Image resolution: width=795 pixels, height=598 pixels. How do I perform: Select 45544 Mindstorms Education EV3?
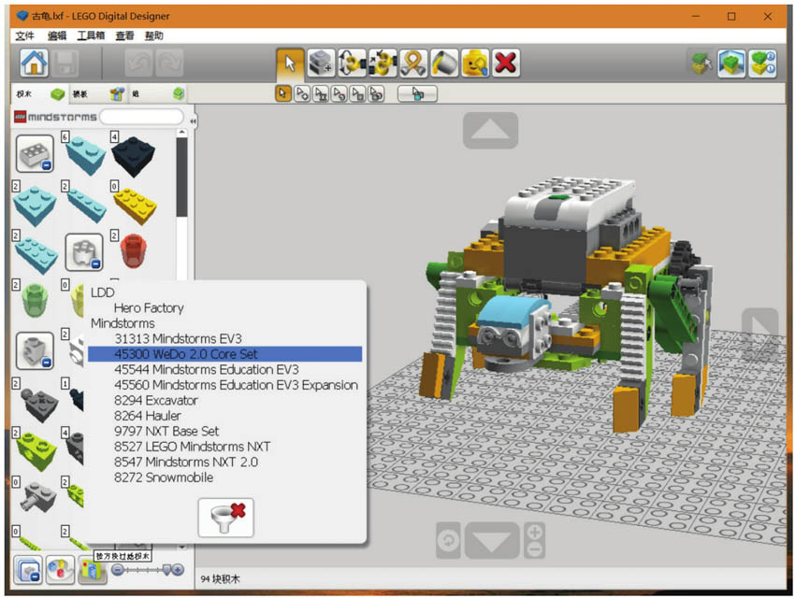pos(207,369)
